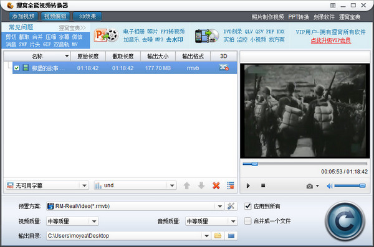Click the 3D icon in the file row
This screenshot has height=247, width=374.
[x=224, y=68]
